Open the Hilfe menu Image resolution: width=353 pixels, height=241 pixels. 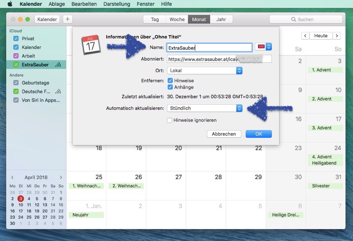coord(167,4)
